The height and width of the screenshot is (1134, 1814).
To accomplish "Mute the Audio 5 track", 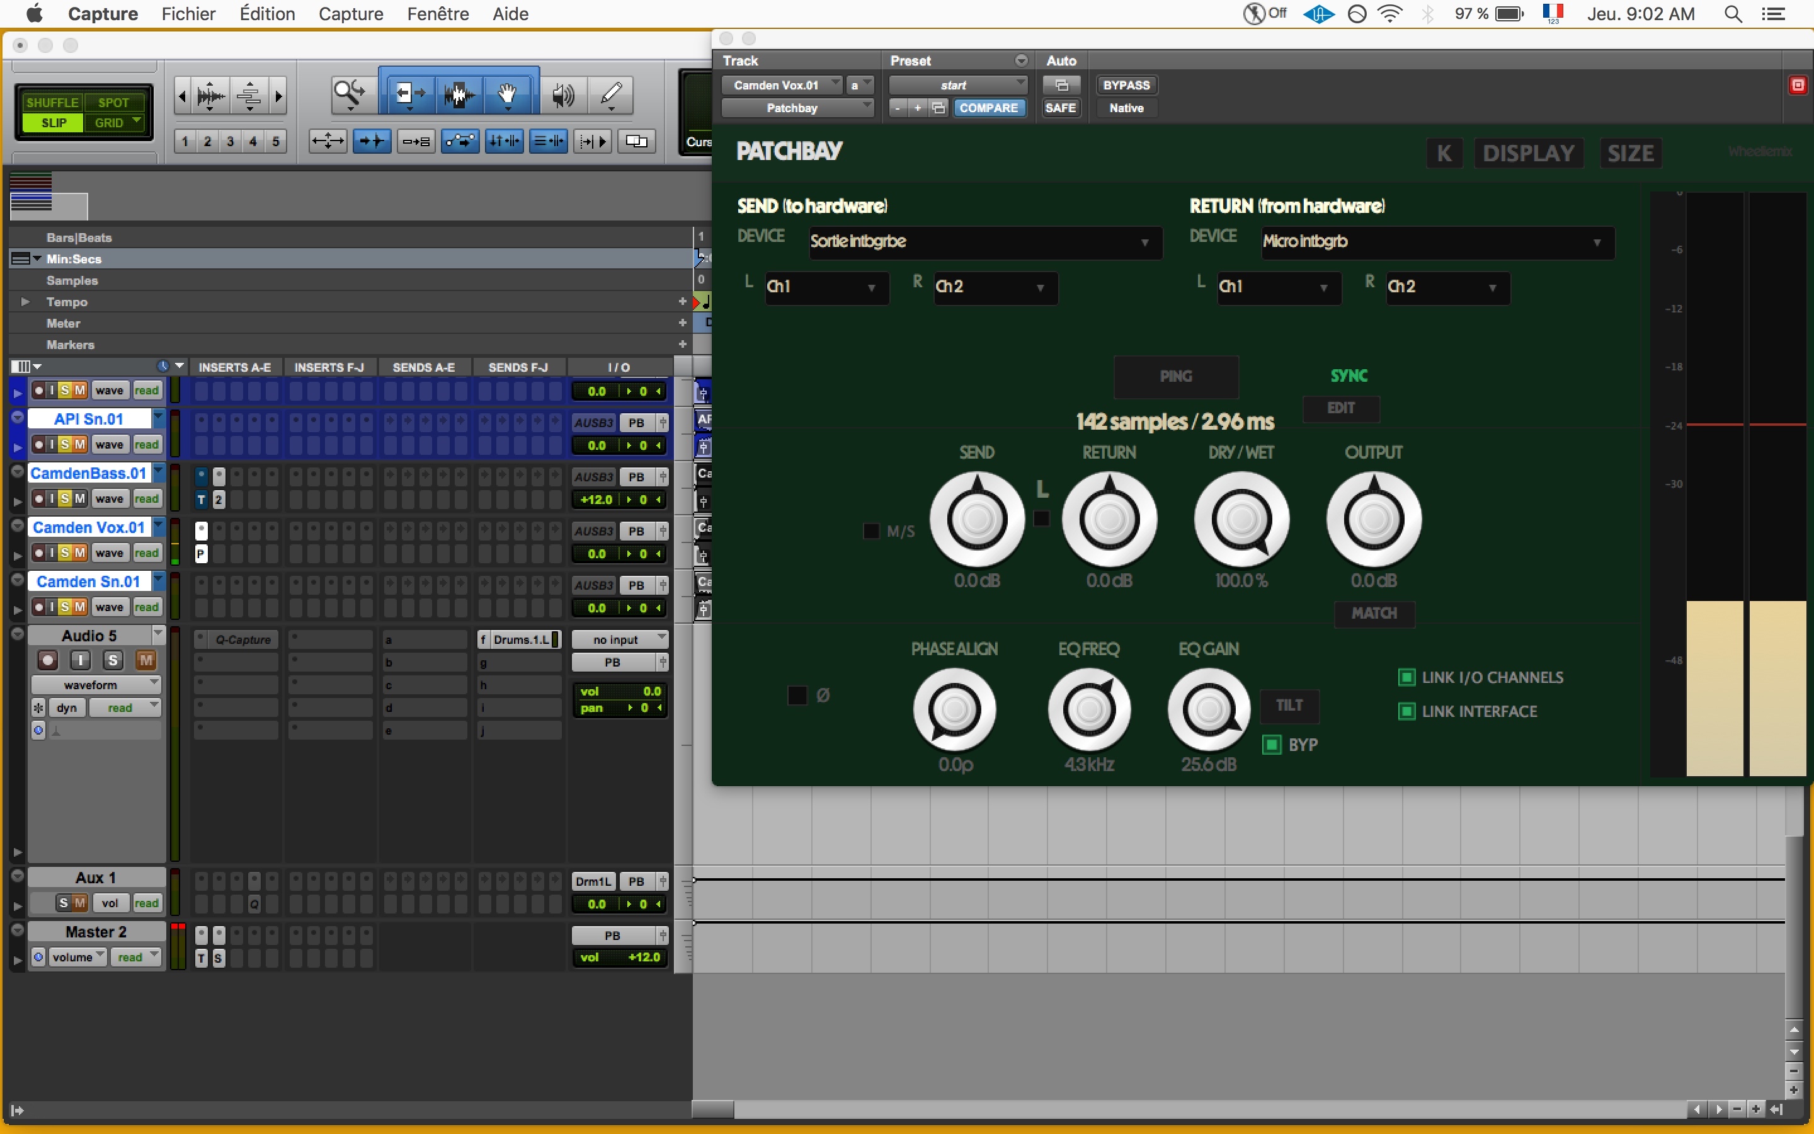I will [x=146, y=660].
